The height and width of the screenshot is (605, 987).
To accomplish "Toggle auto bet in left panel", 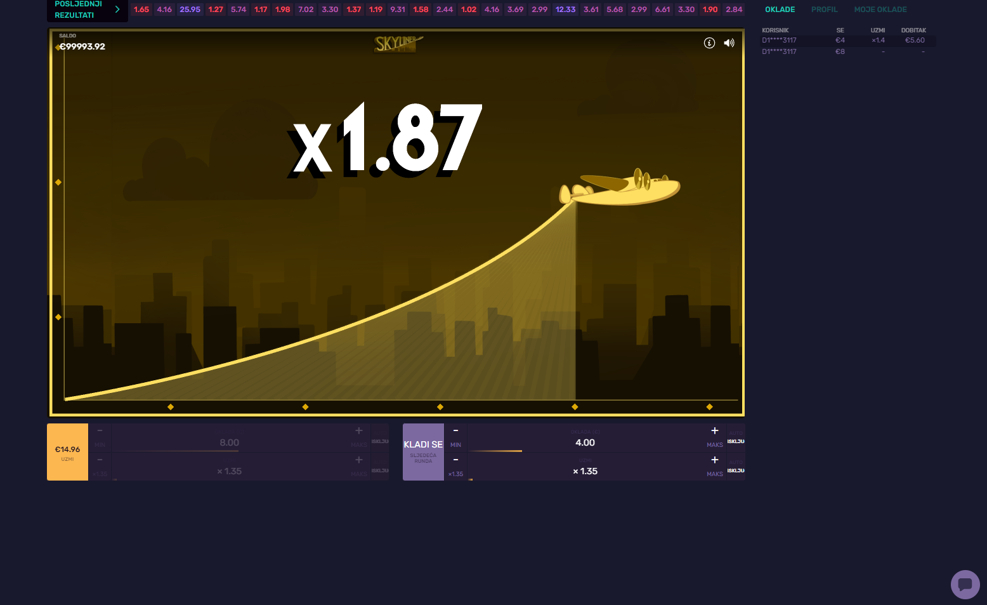I will 380,438.
